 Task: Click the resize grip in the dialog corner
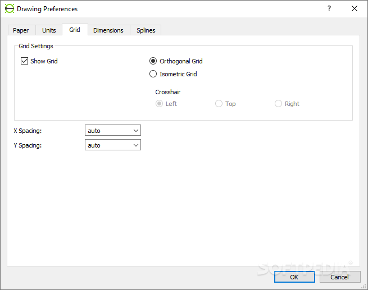tap(364, 286)
